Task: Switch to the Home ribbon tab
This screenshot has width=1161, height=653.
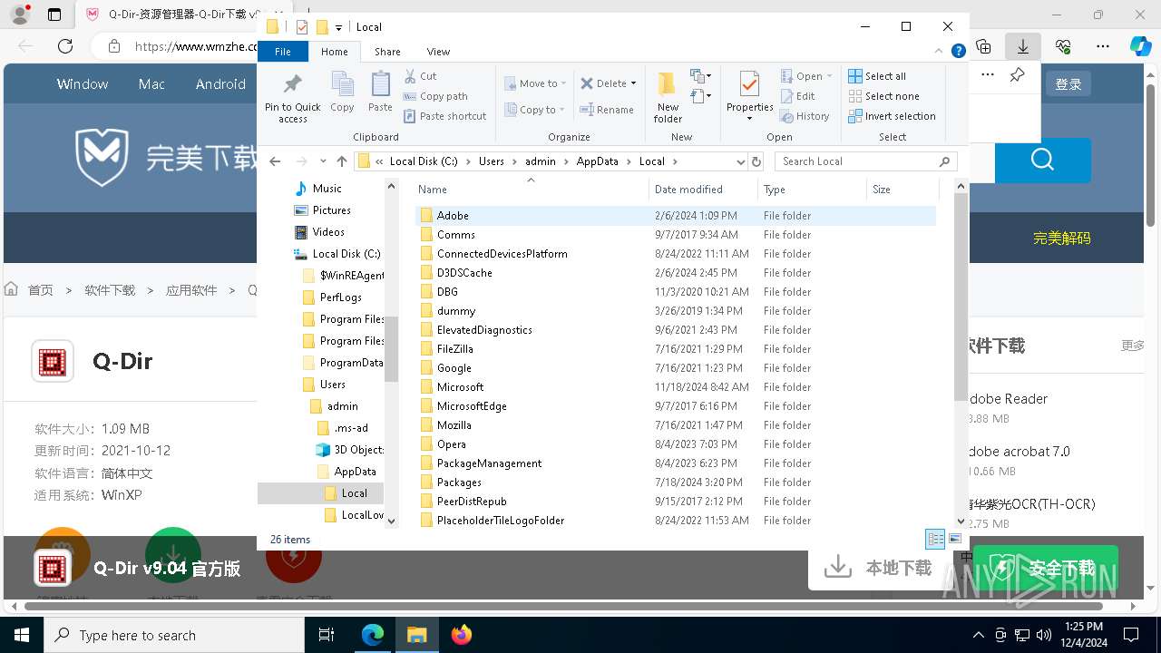Action: point(335,52)
